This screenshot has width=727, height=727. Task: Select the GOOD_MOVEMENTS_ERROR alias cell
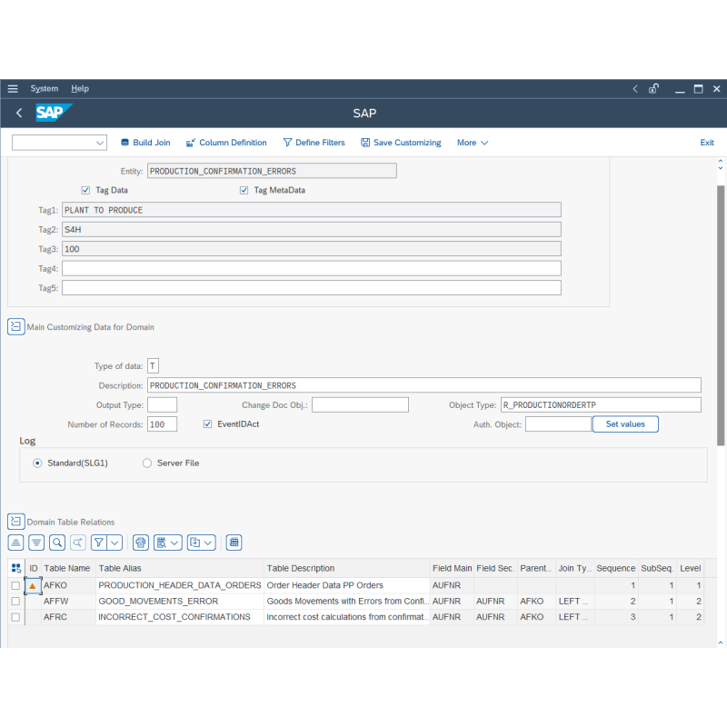click(180, 602)
